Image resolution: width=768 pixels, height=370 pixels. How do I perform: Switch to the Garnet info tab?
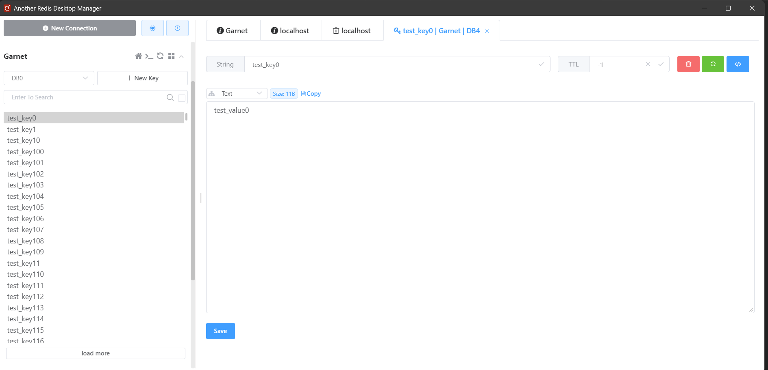[233, 31]
